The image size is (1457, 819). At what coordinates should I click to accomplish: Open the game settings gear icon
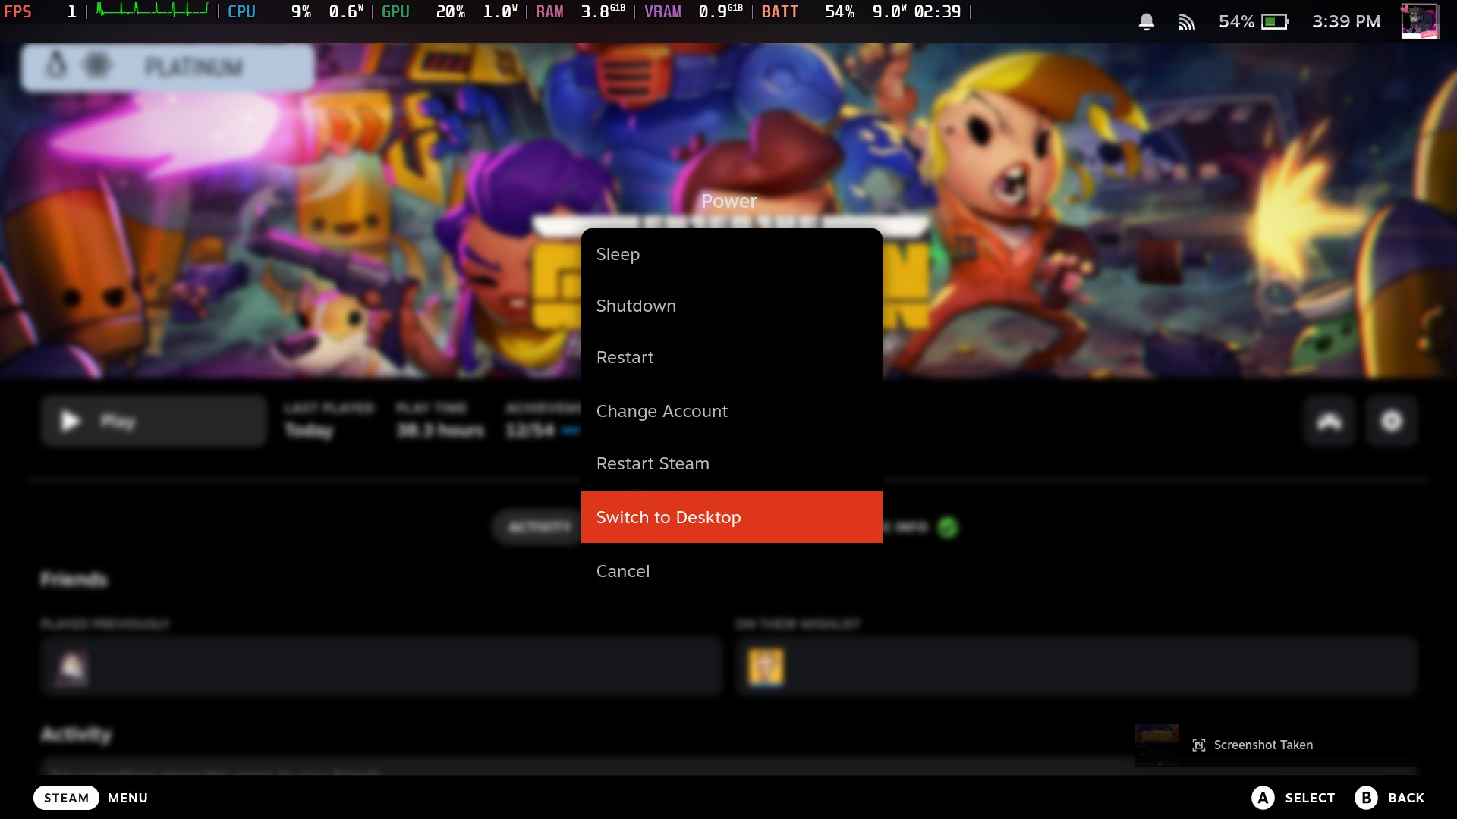point(1392,421)
